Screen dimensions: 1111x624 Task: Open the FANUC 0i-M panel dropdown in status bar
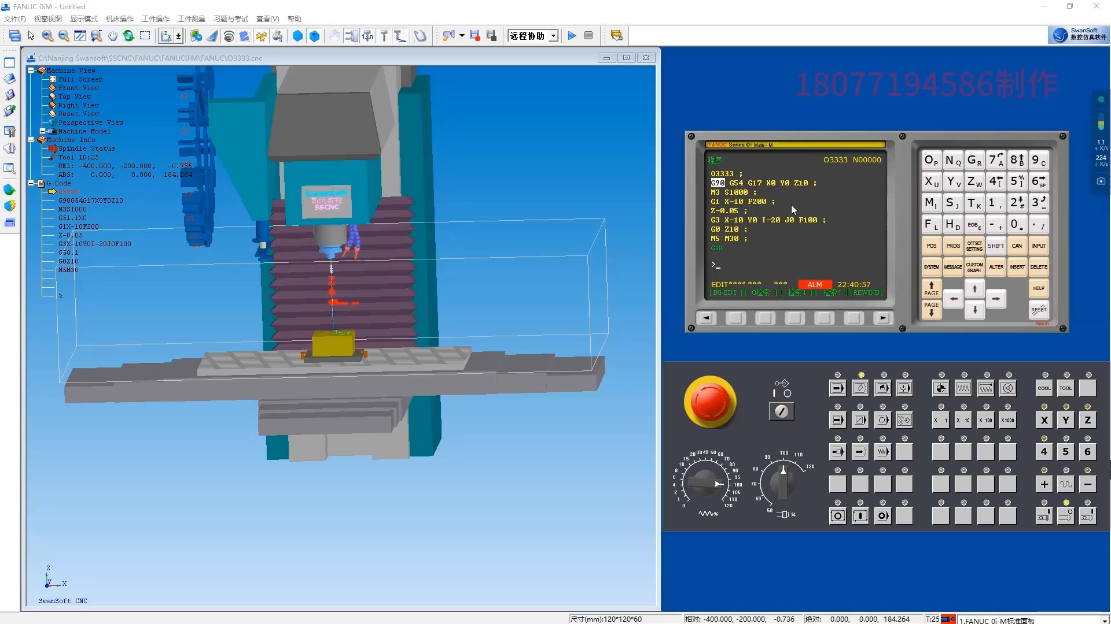click(x=1104, y=620)
